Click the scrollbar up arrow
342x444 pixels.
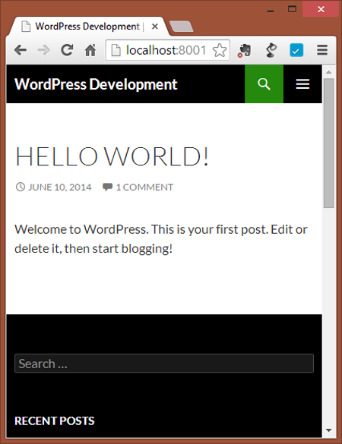(x=329, y=72)
